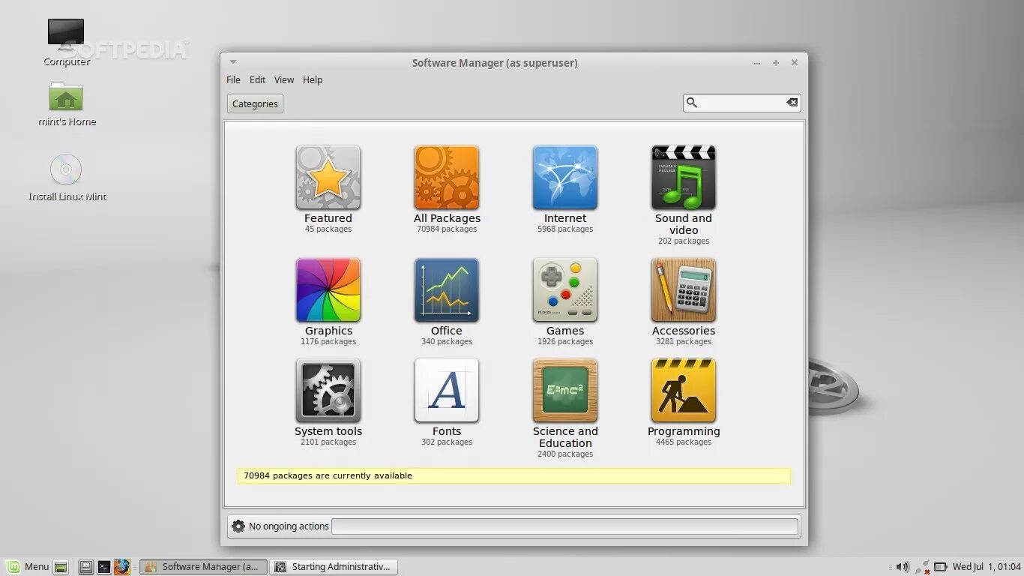Open the File menu
This screenshot has width=1024, height=576.
pos(233,80)
